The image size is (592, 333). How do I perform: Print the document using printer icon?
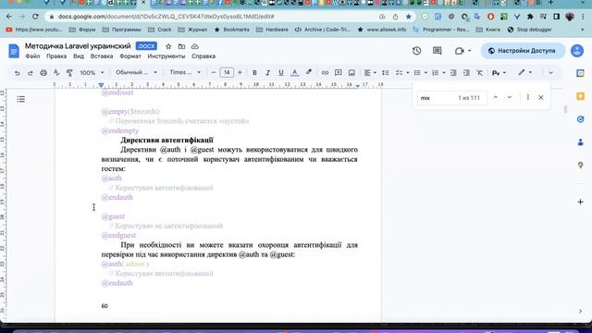click(43, 72)
